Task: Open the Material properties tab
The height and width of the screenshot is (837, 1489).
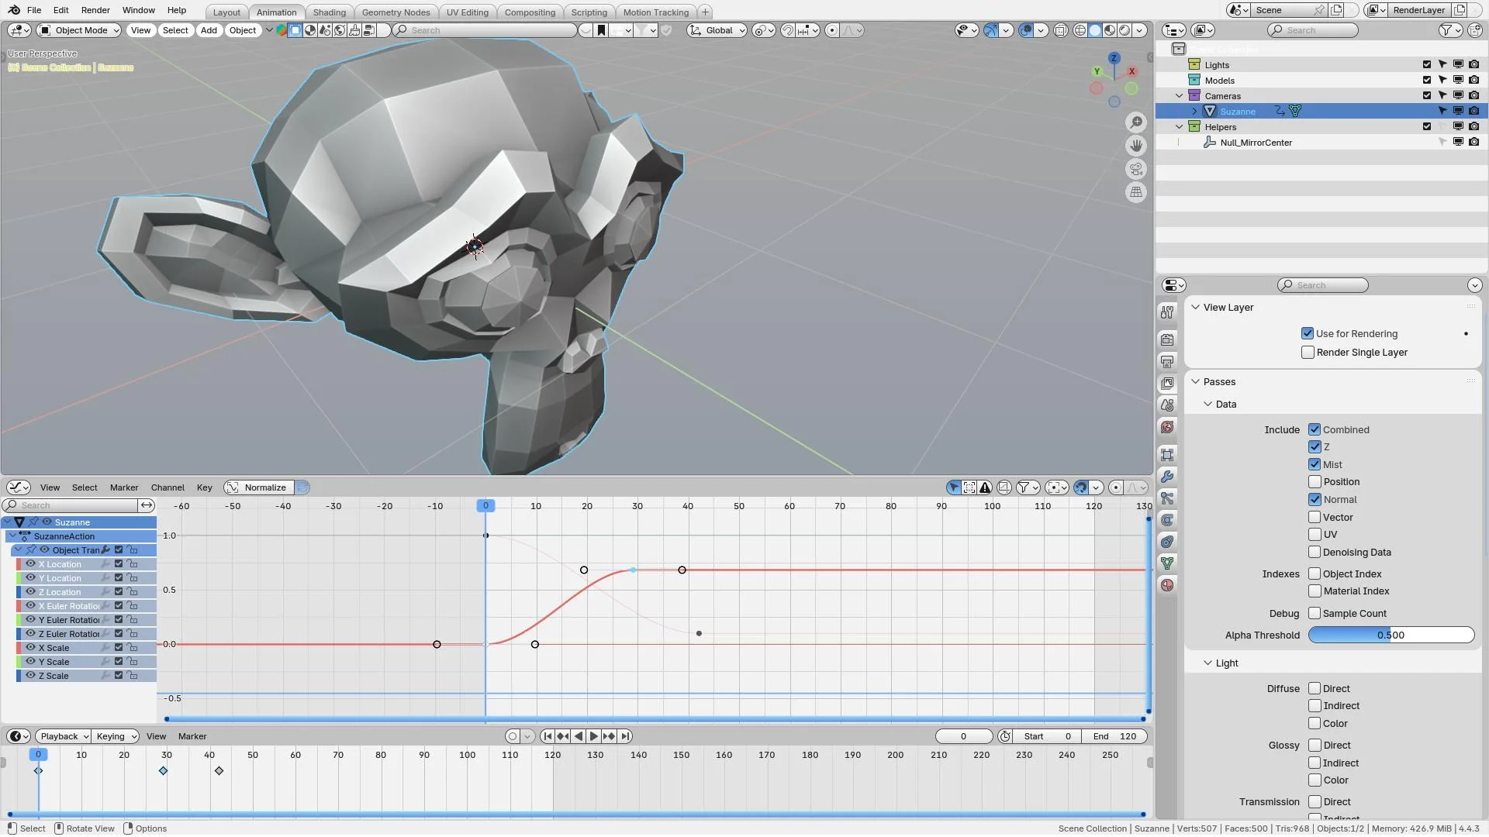Action: (x=1167, y=585)
